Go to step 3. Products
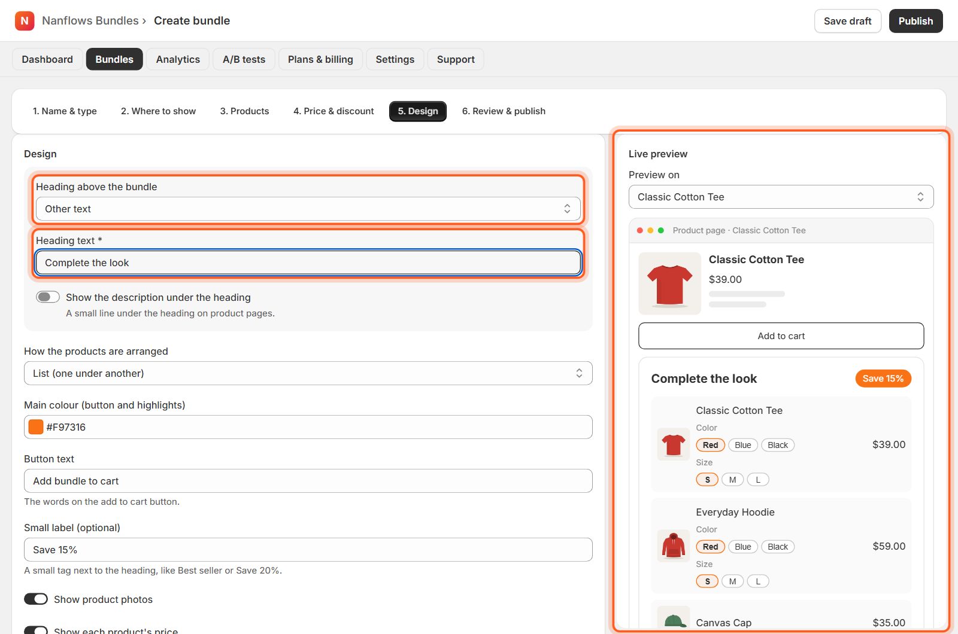The image size is (958, 634). [x=245, y=111]
